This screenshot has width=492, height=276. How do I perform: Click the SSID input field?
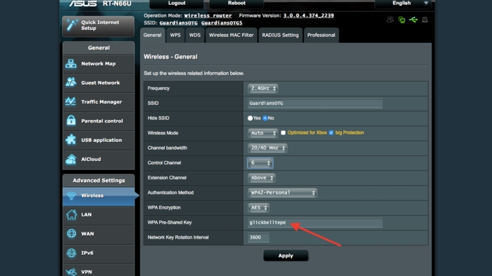[315, 104]
